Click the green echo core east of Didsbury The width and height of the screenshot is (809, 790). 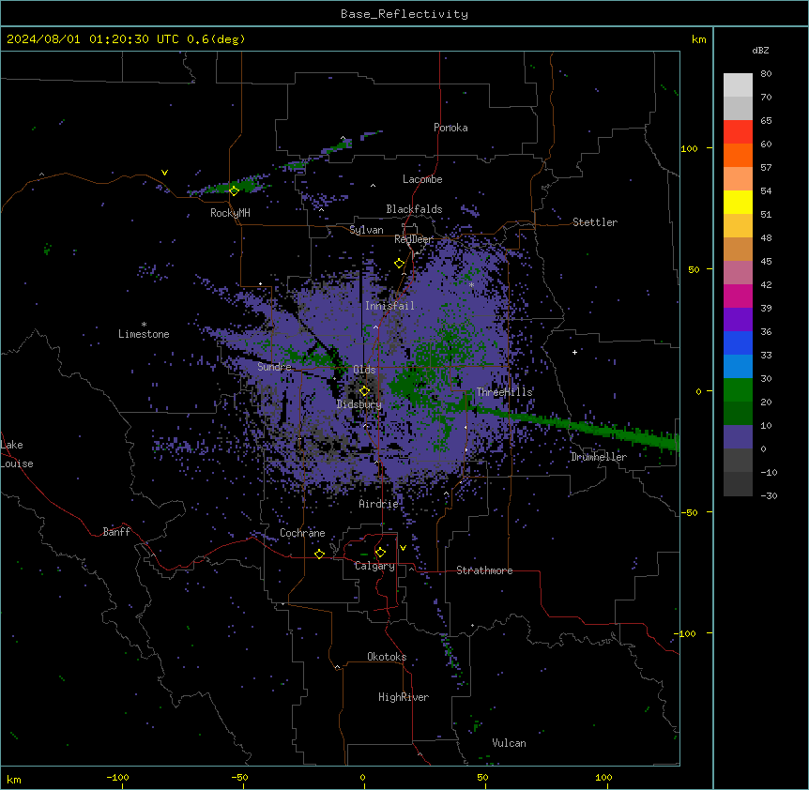[x=405, y=387]
